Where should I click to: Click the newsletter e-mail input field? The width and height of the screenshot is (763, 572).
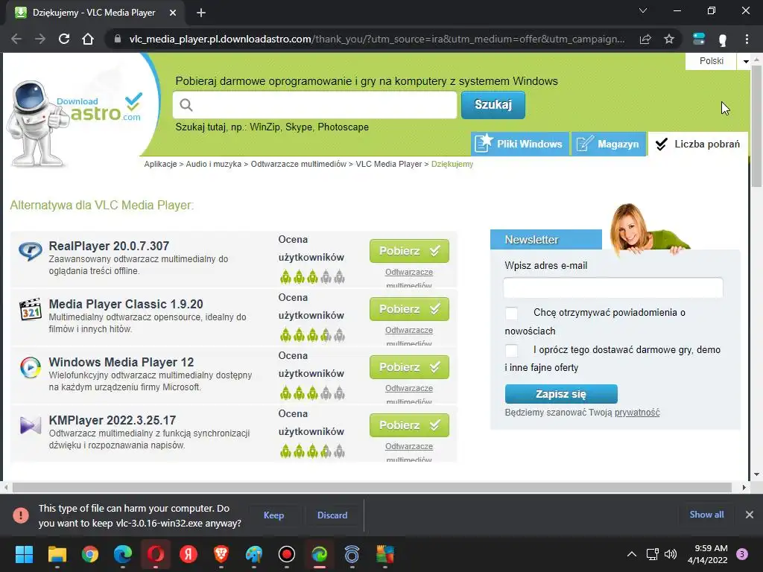coord(613,287)
